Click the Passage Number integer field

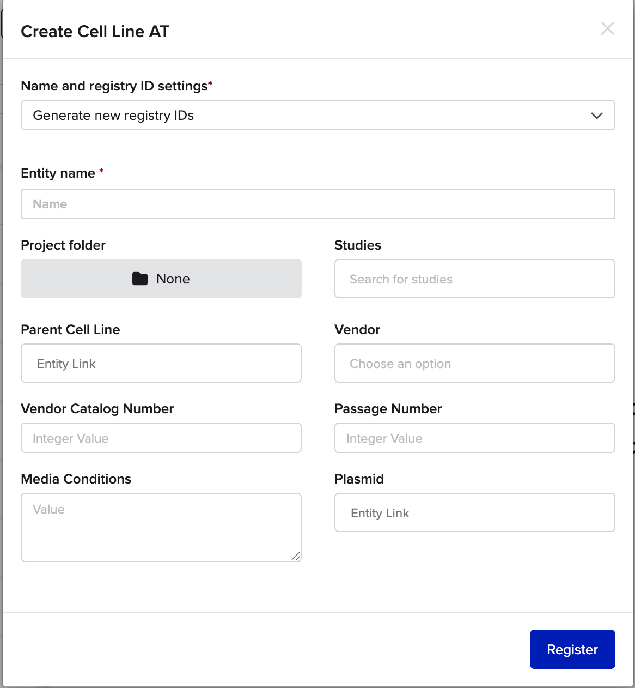[474, 438]
